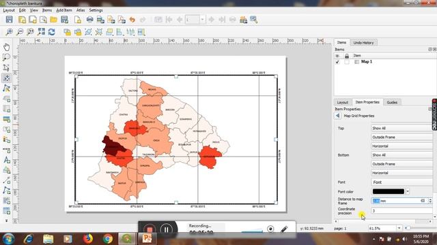Activate the Move Item Content tool
This screenshot has width=437, height=245.
6,78
